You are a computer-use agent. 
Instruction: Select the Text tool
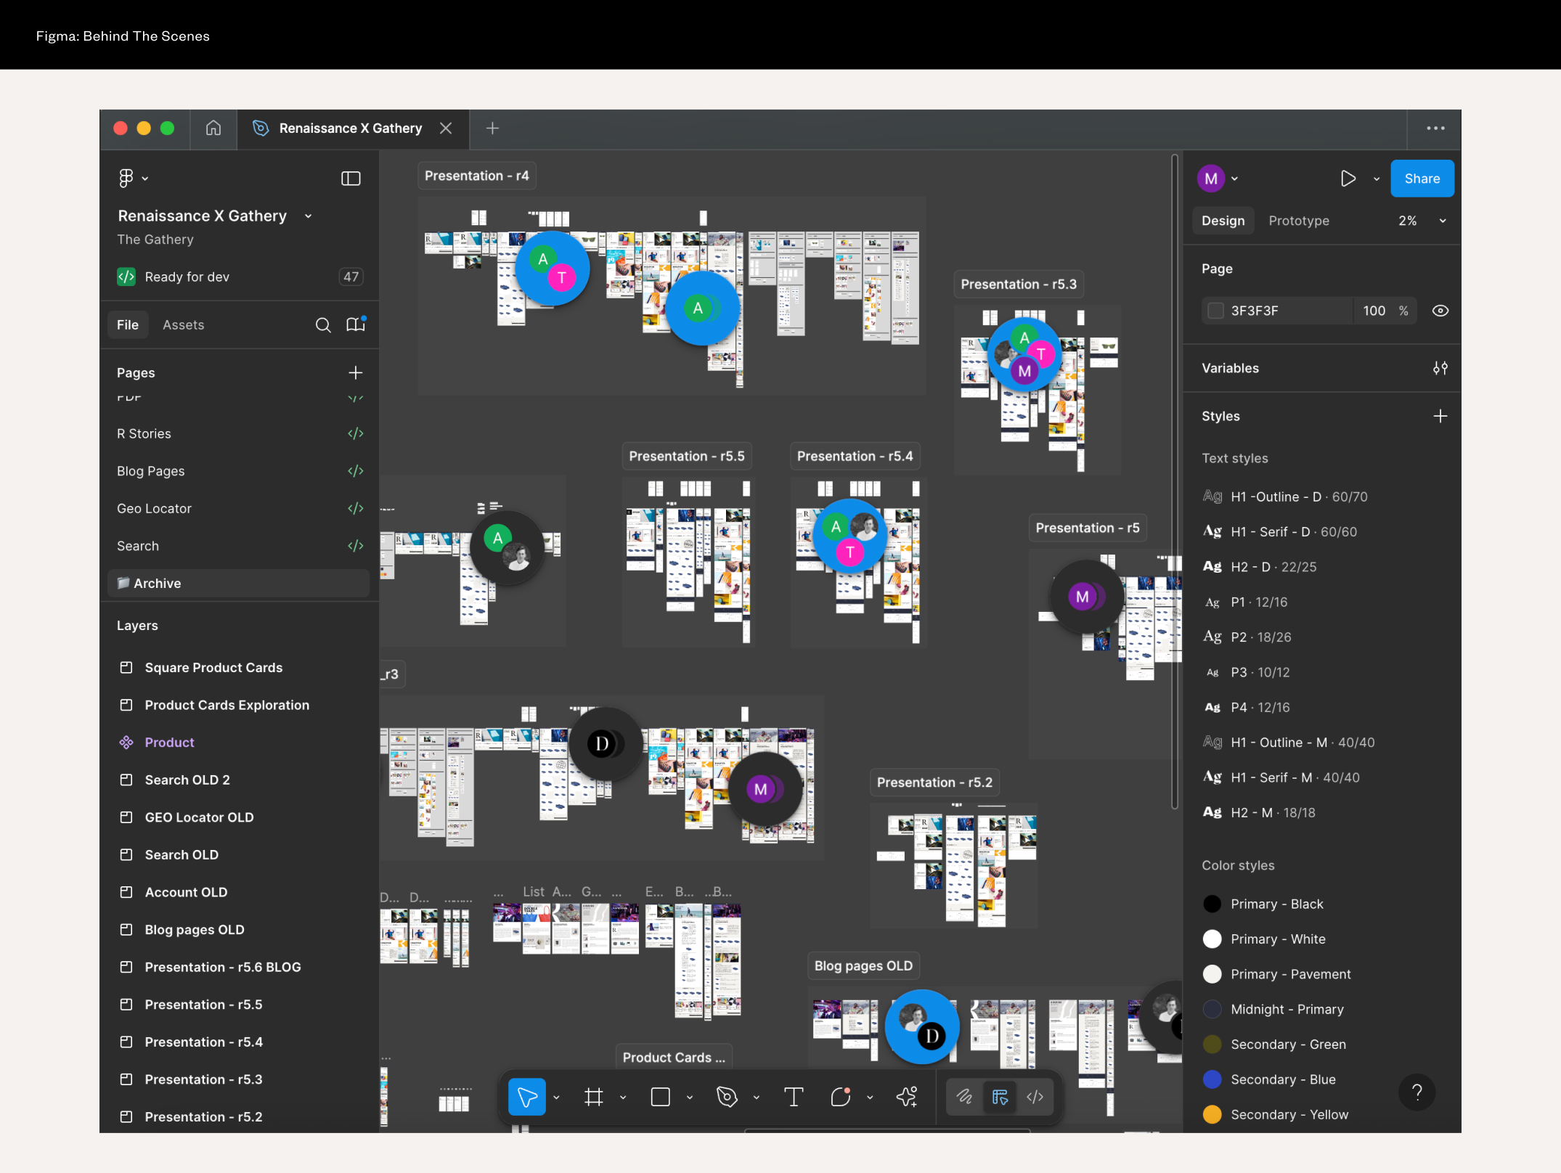coord(794,1097)
